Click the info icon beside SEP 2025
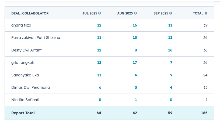 coord(171,13)
